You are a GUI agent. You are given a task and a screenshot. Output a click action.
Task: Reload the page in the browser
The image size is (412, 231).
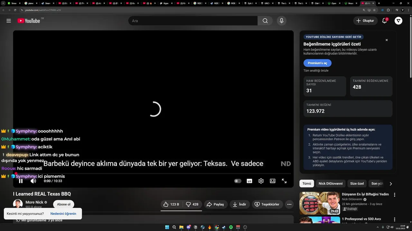click(15, 10)
